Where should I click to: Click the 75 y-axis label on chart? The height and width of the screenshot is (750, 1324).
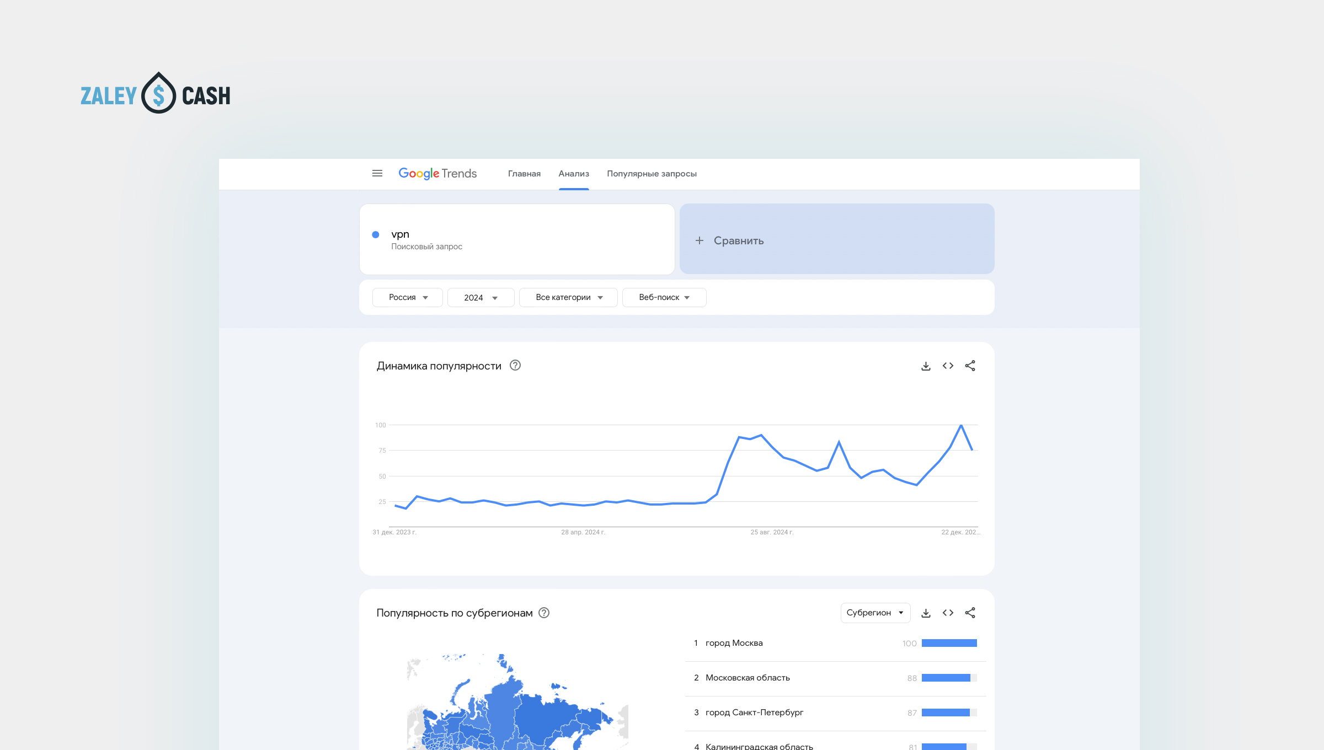382,451
